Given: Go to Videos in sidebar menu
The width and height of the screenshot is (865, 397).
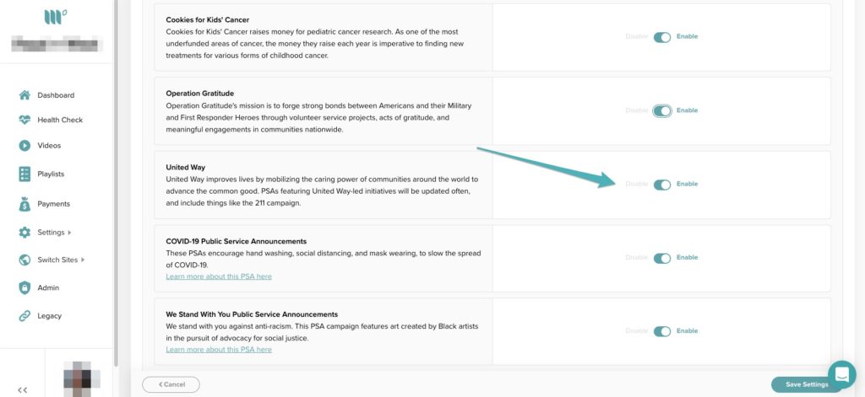Looking at the screenshot, I should pyautogui.click(x=49, y=146).
